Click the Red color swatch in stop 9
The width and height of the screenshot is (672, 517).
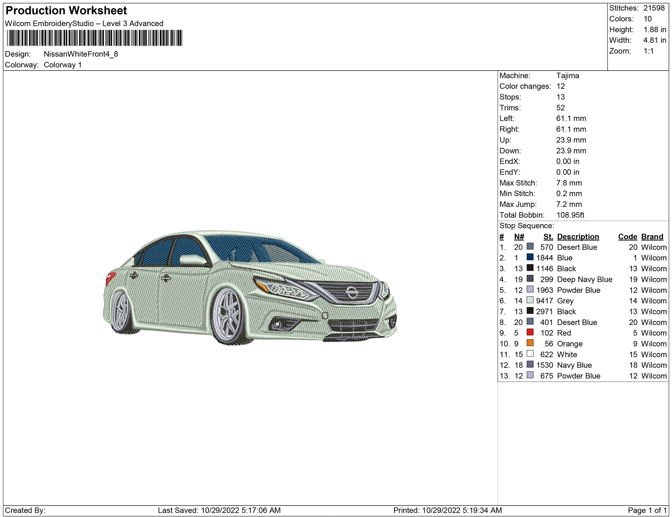530,332
